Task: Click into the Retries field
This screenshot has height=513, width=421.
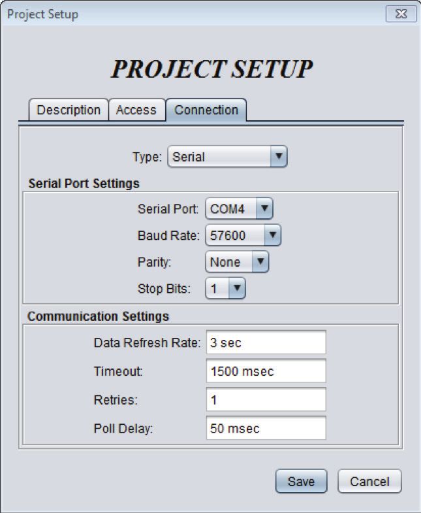Action: click(x=266, y=399)
